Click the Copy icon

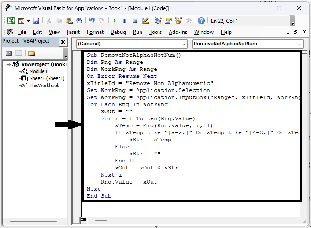(x=59, y=21)
